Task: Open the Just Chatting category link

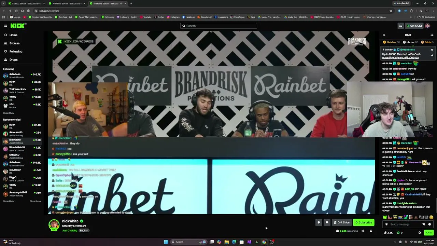Action: click(x=70, y=231)
